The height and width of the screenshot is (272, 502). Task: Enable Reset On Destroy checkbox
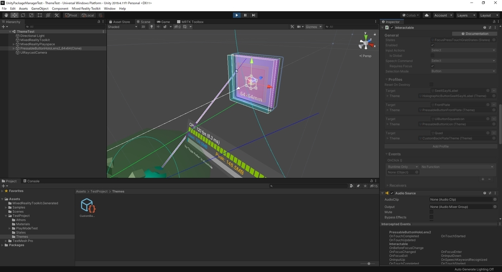click(432, 85)
